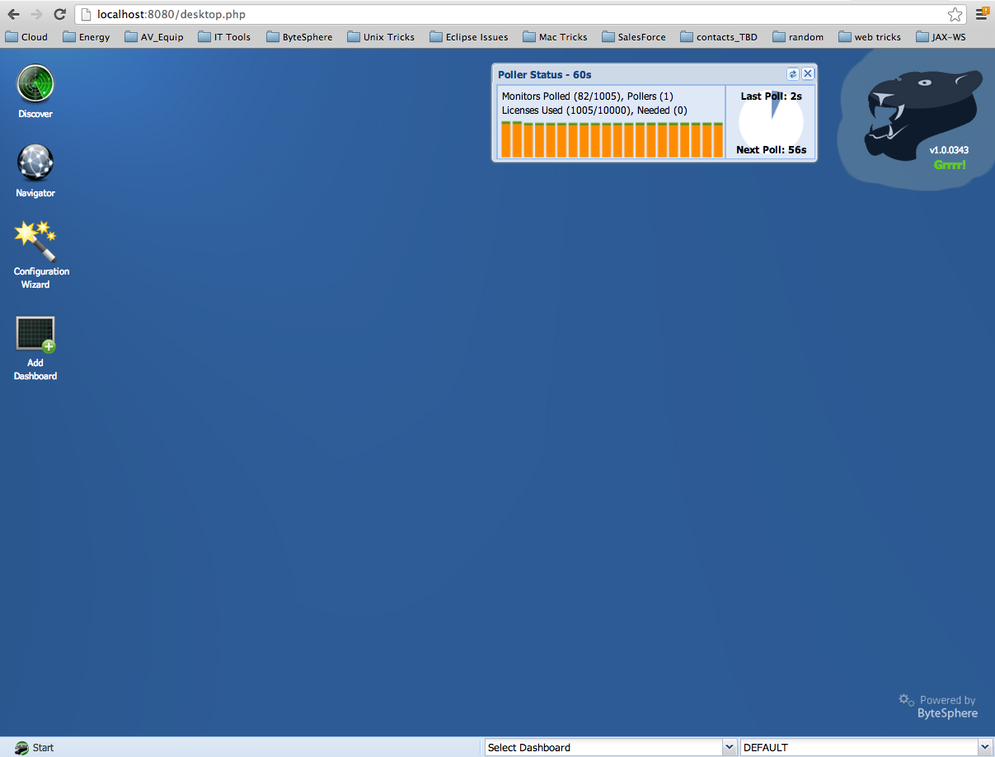Click the poll countdown pie chart
Screen dimensions: 995x757
pos(771,121)
